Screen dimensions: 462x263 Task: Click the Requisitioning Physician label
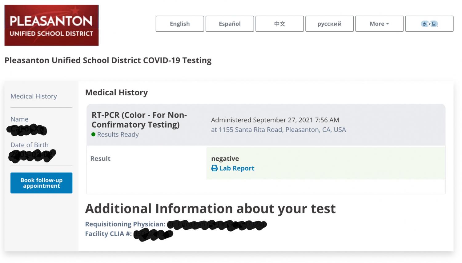[x=125, y=224]
